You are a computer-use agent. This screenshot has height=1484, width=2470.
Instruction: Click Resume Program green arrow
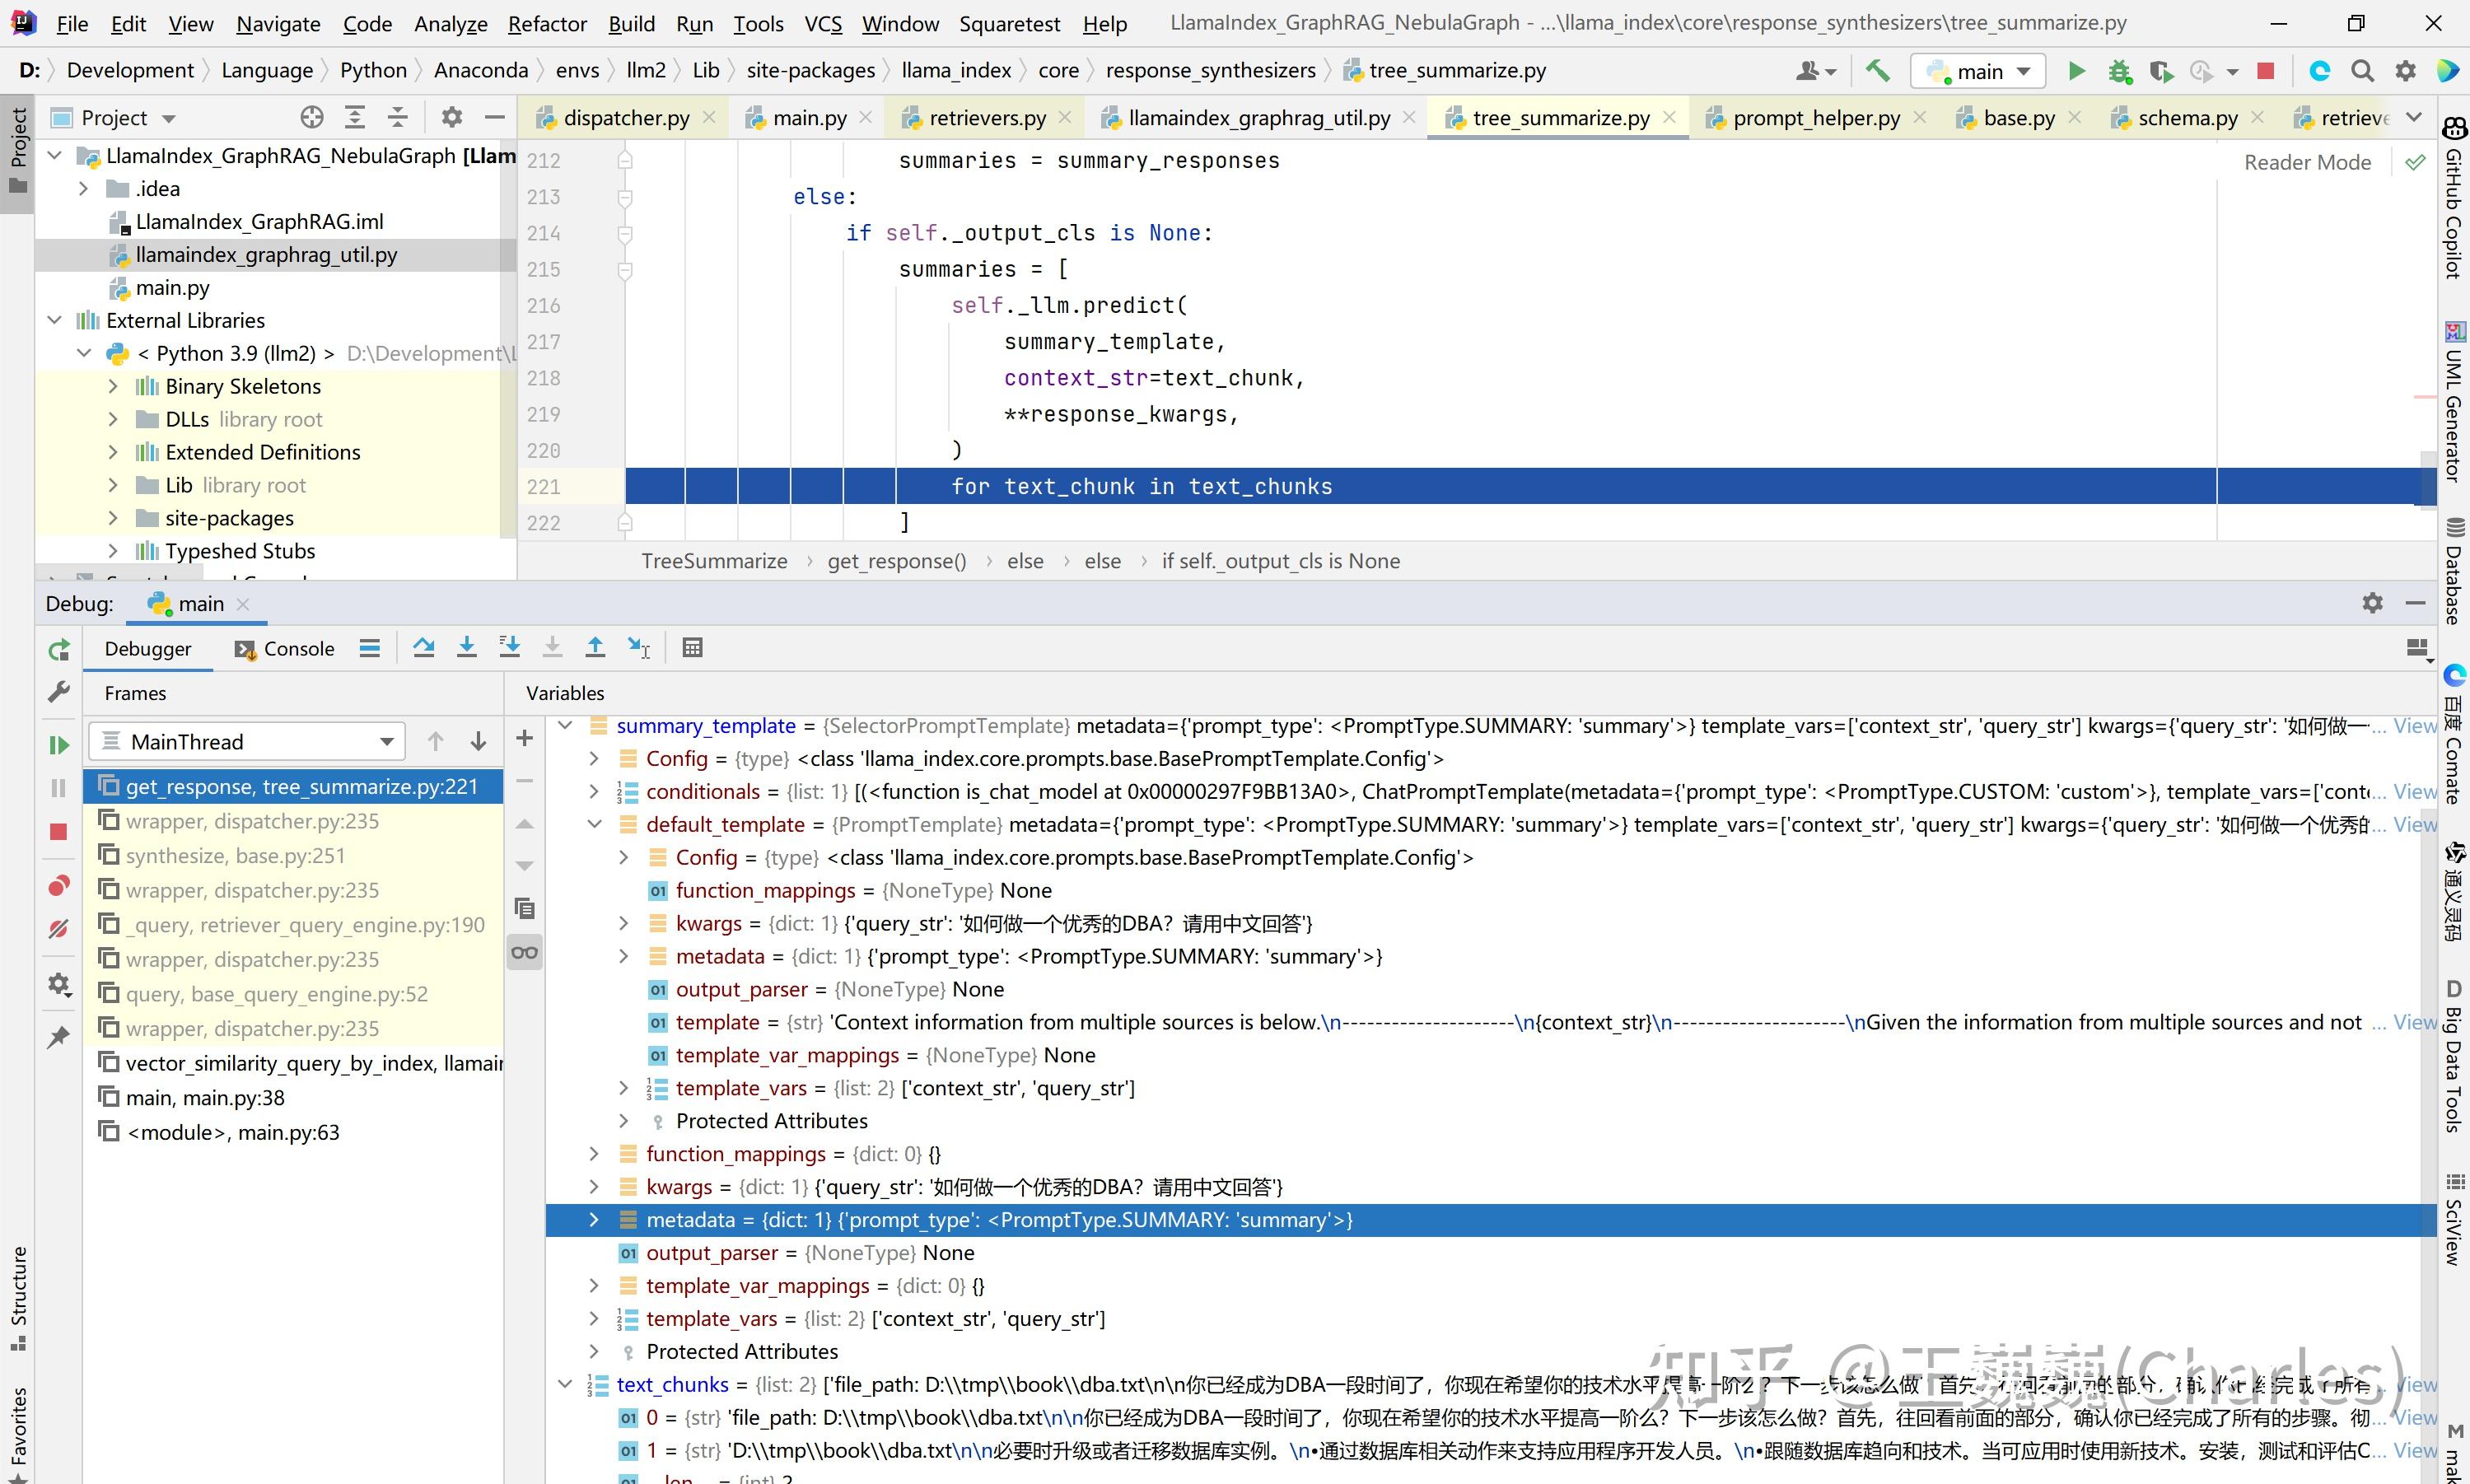click(59, 745)
